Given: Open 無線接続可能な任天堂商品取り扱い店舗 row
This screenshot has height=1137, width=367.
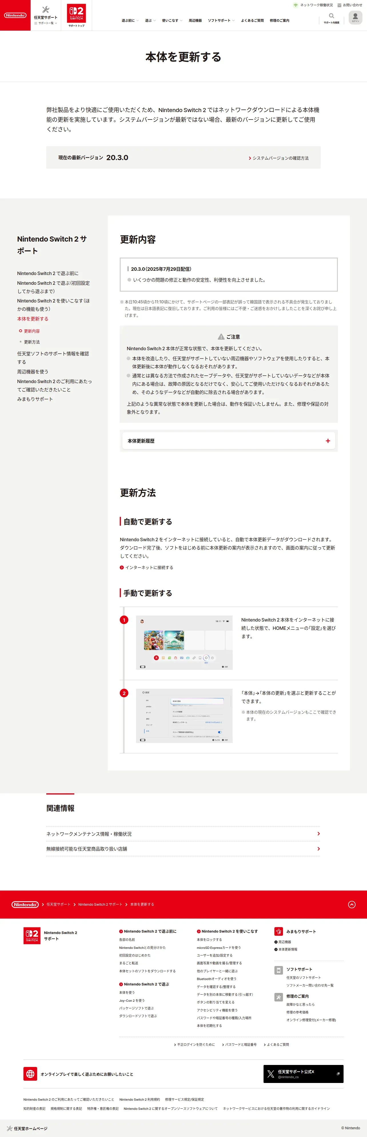Looking at the screenshot, I should [183, 849].
